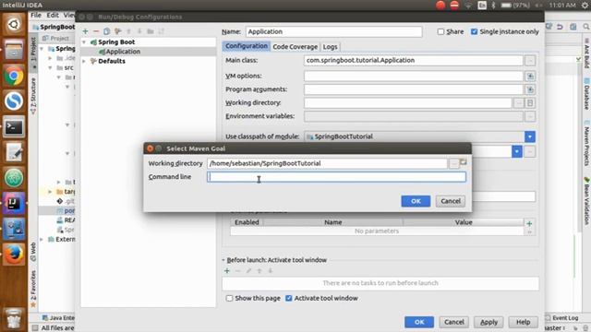This screenshot has height=332, width=591.
Task: Open Use classpath of module dropdown
Action: pos(529,136)
